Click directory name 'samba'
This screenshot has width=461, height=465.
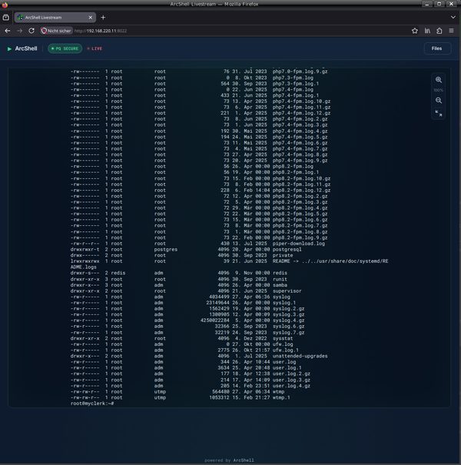point(280,285)
